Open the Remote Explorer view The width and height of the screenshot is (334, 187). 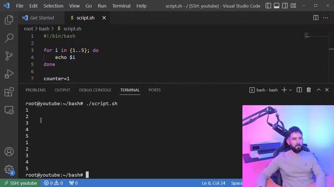9,110
